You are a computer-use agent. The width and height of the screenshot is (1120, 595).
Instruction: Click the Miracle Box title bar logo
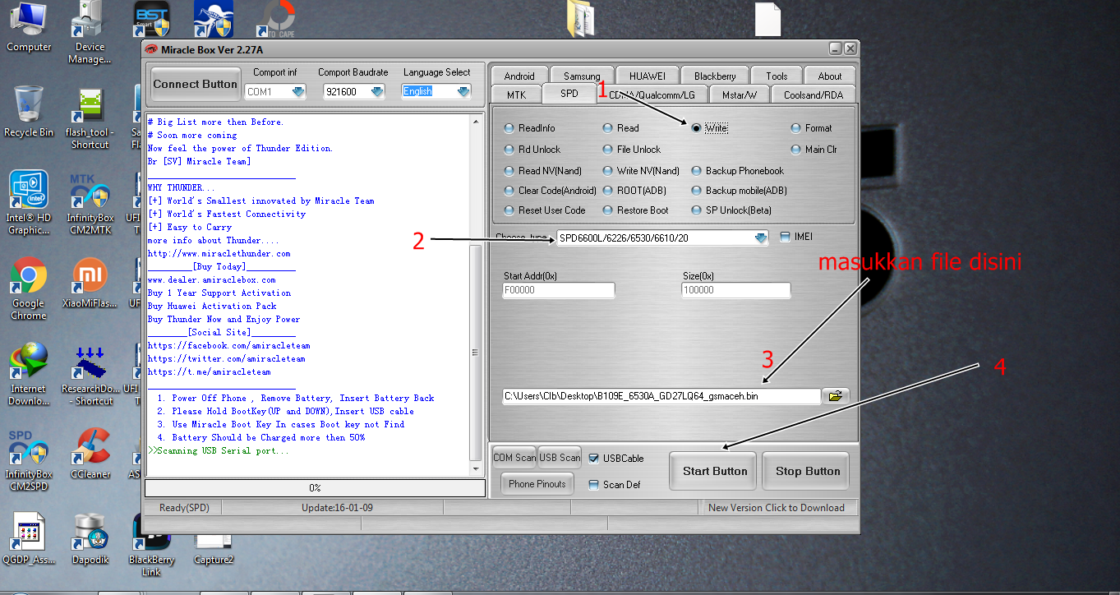(x=151, y=49)
